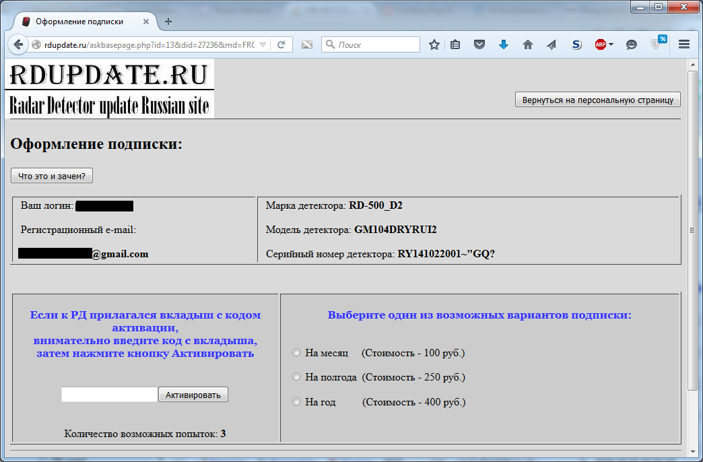Bookmark this page with the star icon
The height and width of the screenshot is (462, 703).
click(434, 44)
